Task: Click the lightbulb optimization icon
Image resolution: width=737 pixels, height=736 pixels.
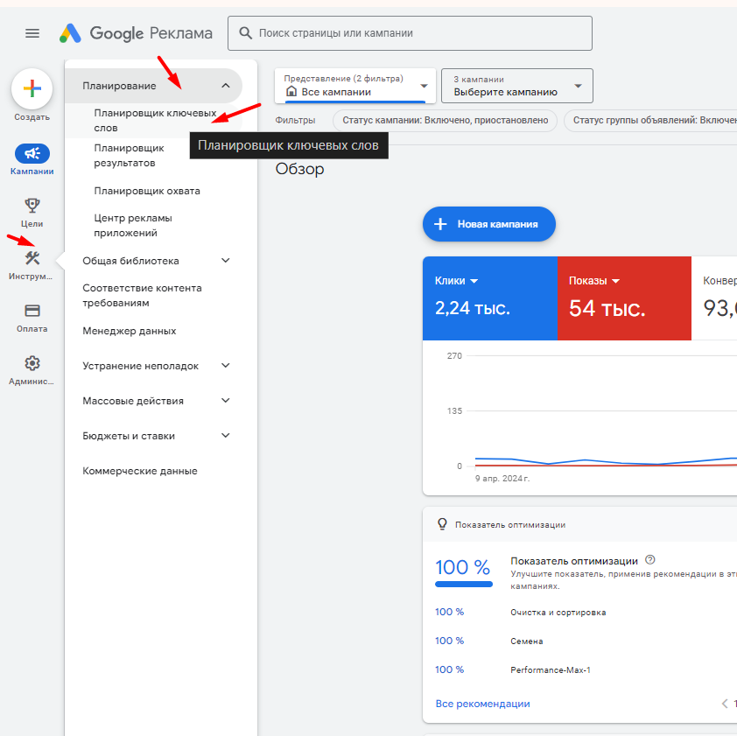Action: (x=442, y=524)
